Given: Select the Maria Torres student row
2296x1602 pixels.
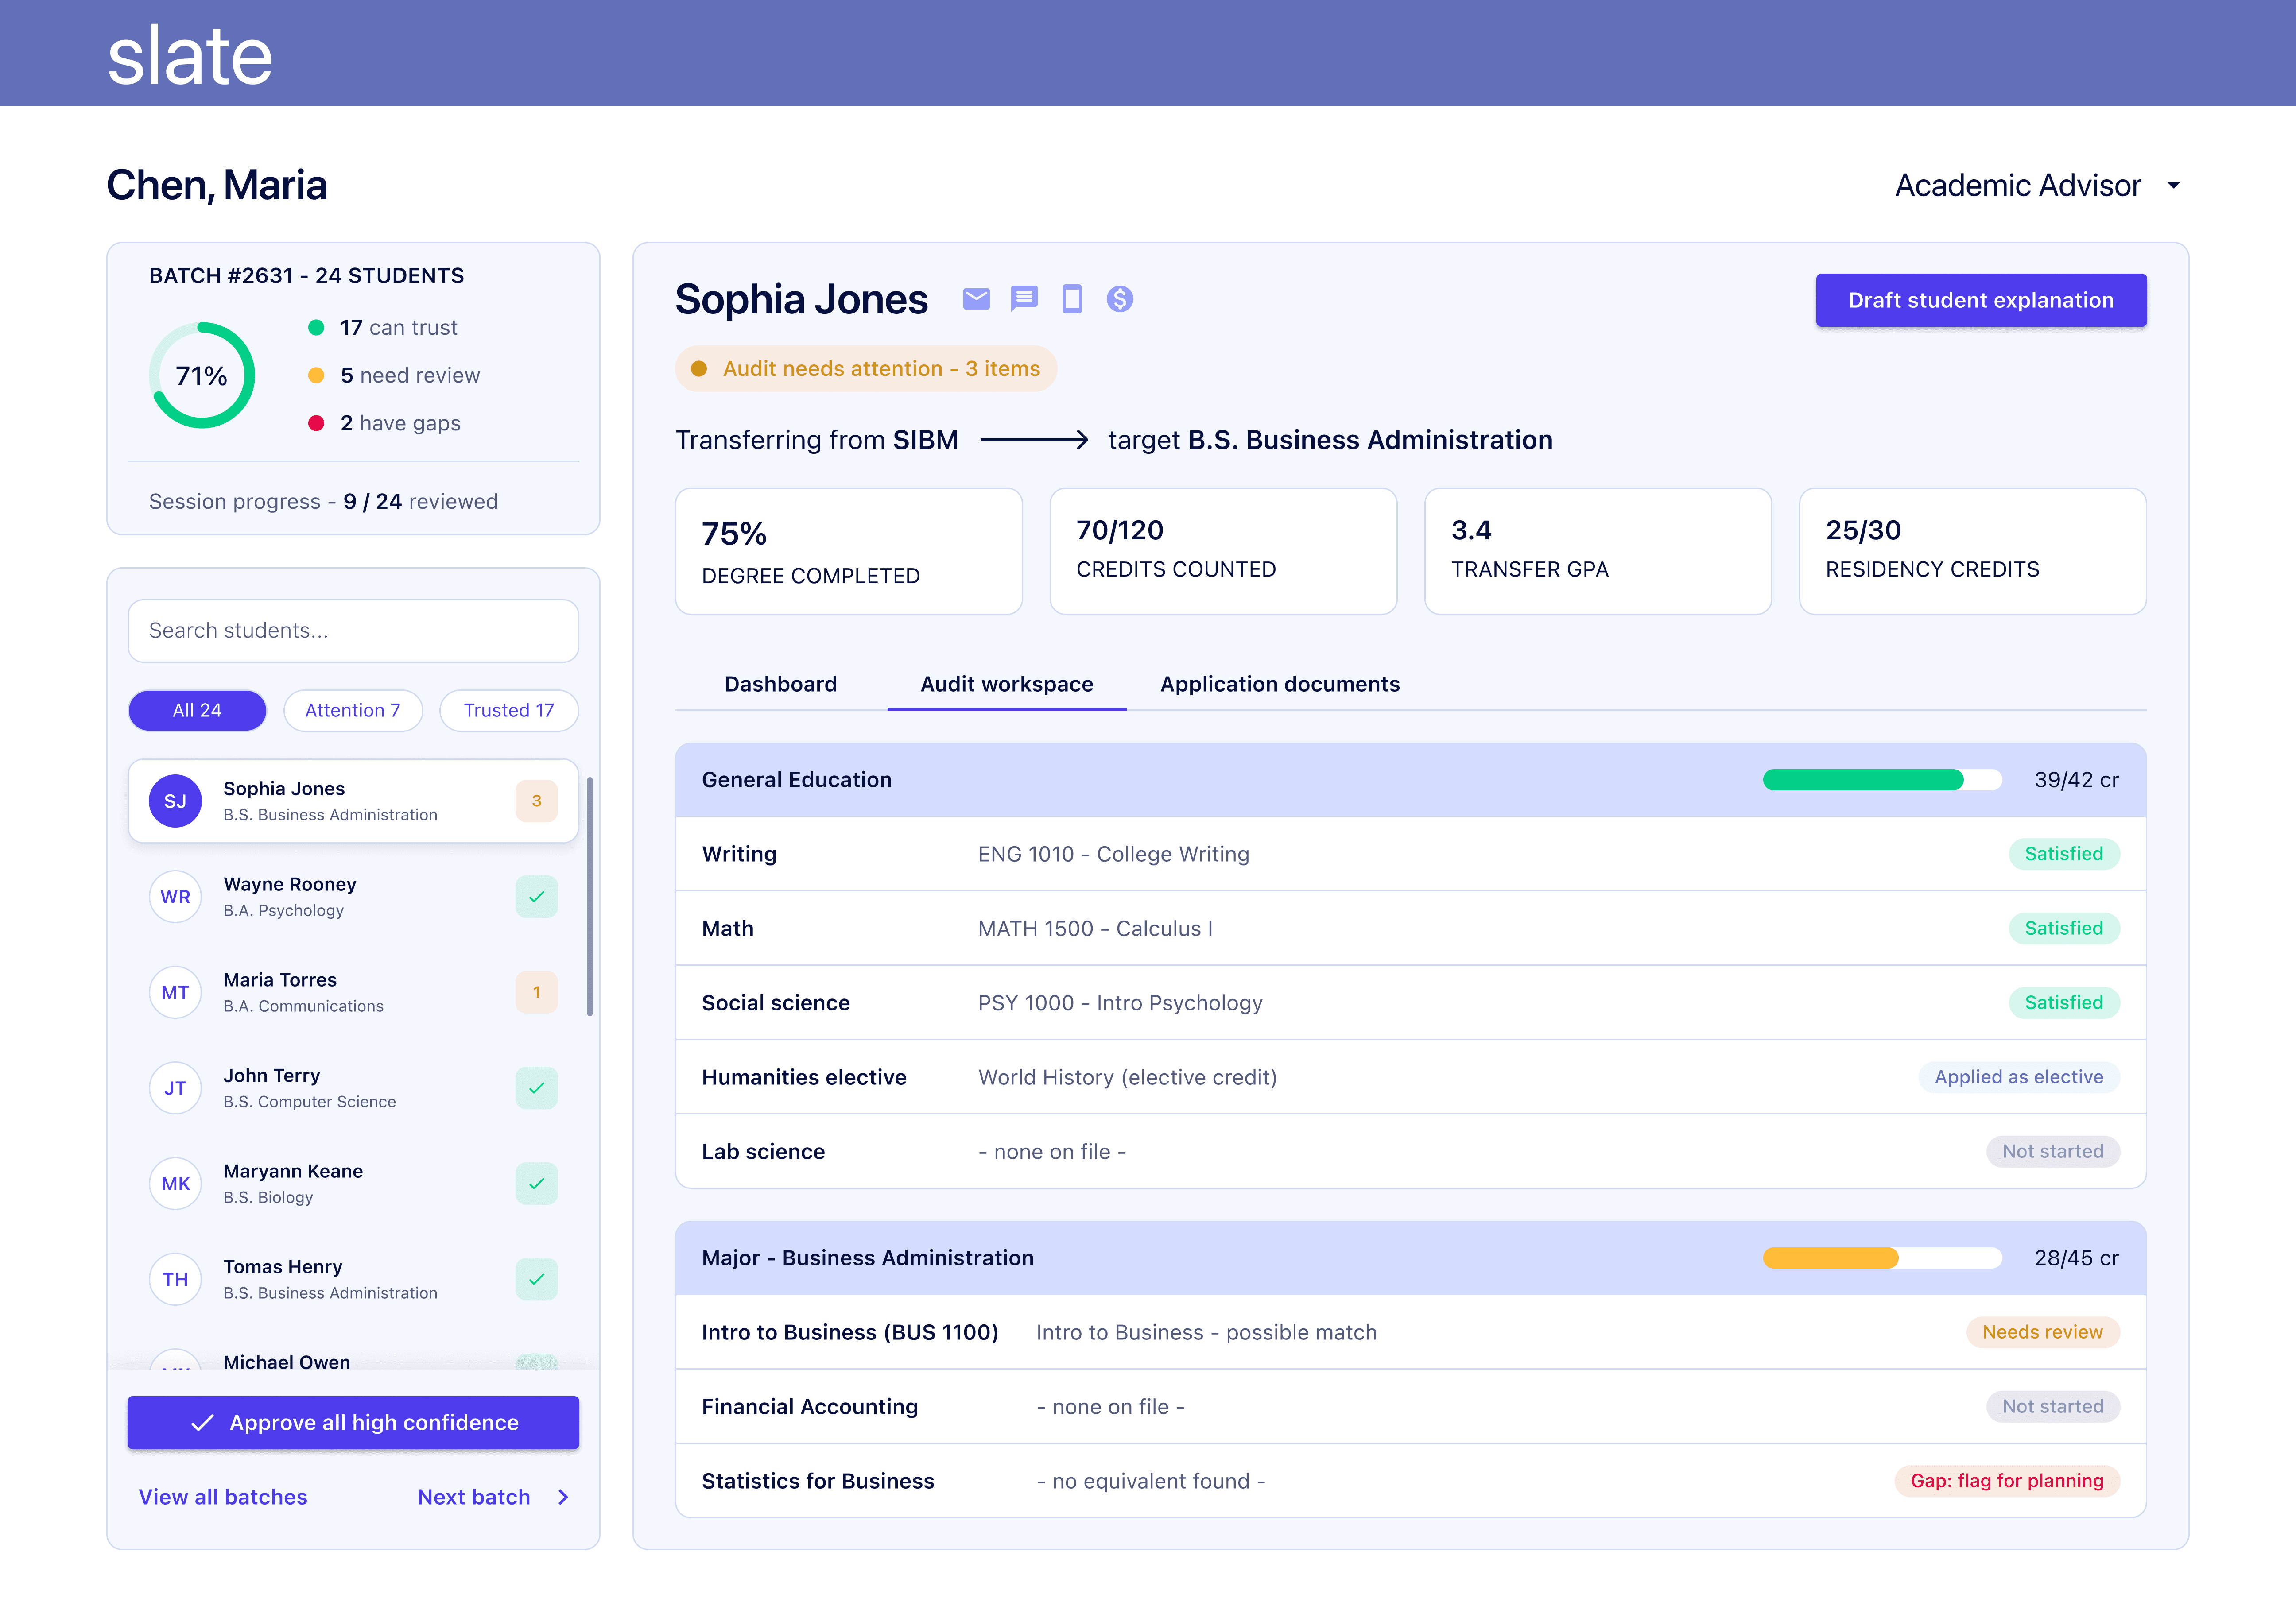Looking at the screenshot, I should (353, 992).
